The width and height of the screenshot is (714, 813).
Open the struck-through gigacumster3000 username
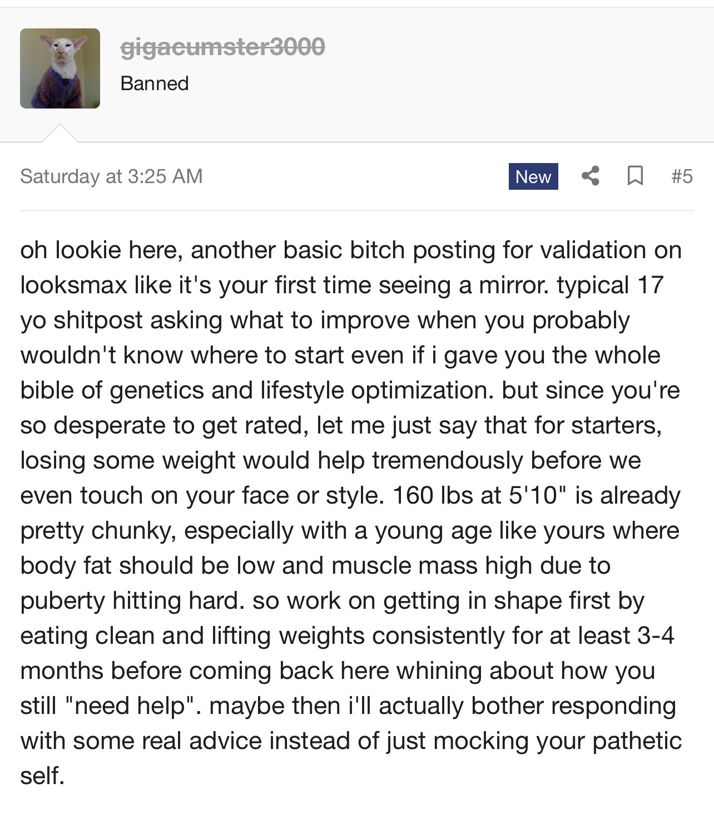coord(222,47)
